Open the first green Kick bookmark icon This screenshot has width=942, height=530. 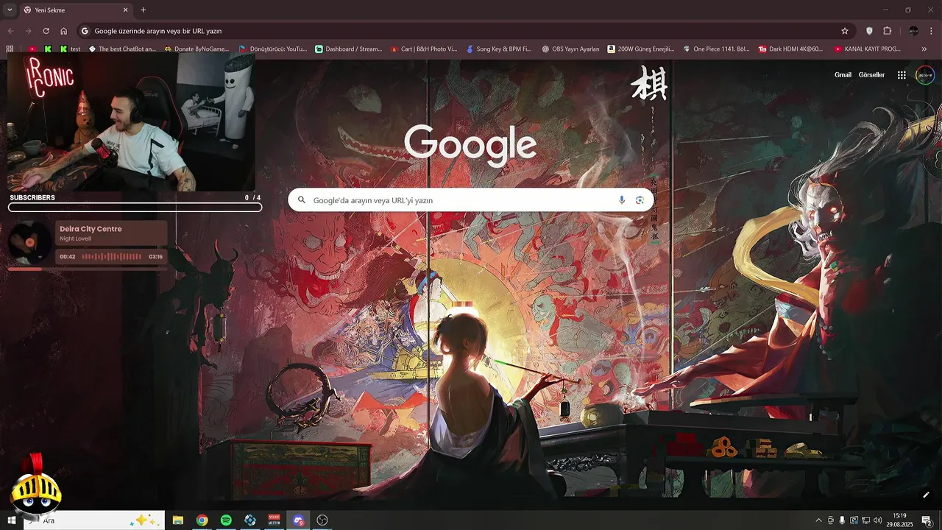48,49
